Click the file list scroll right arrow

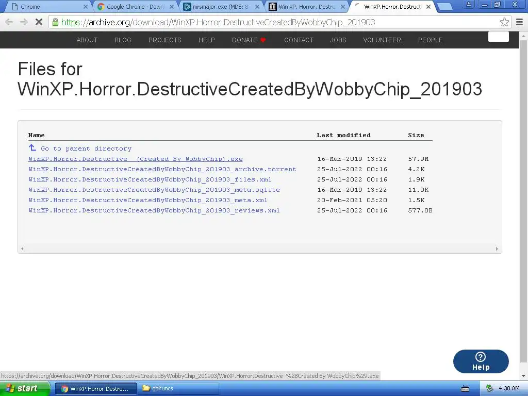pyautogui.click(x=497, y=249)
